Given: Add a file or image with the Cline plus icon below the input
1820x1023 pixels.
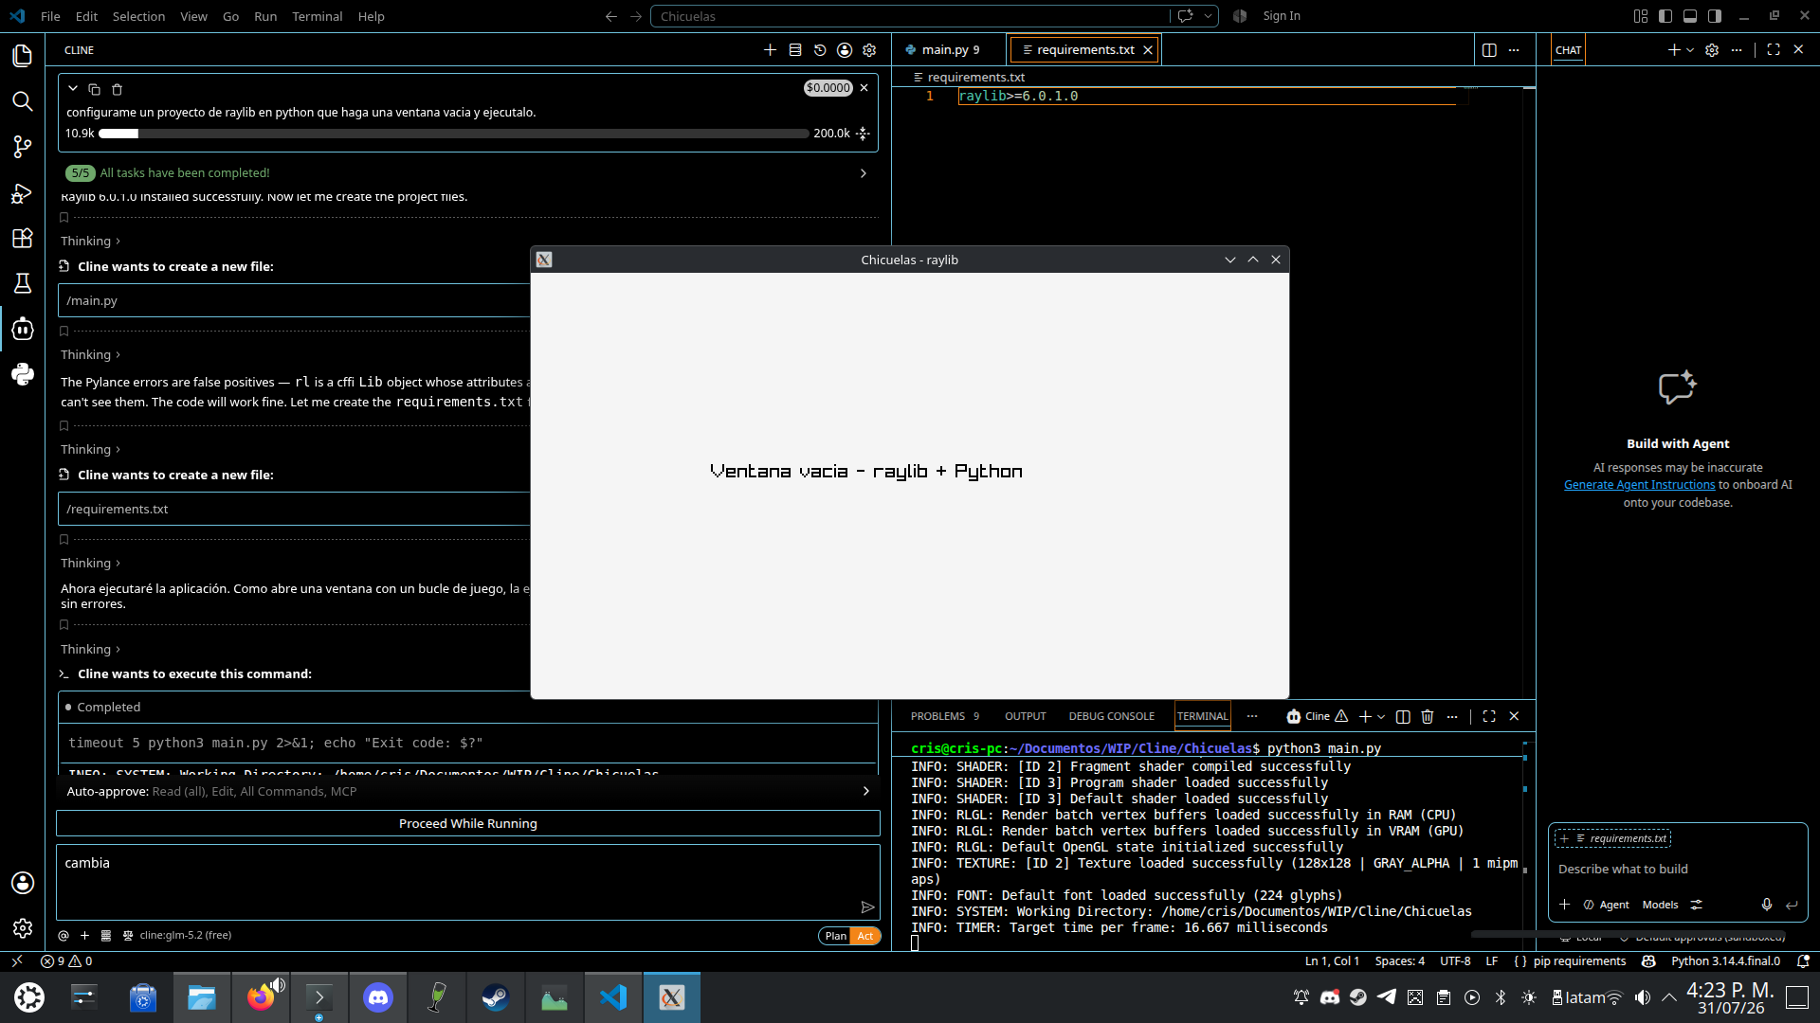Looking at the screenshot, I should point(84,936).
